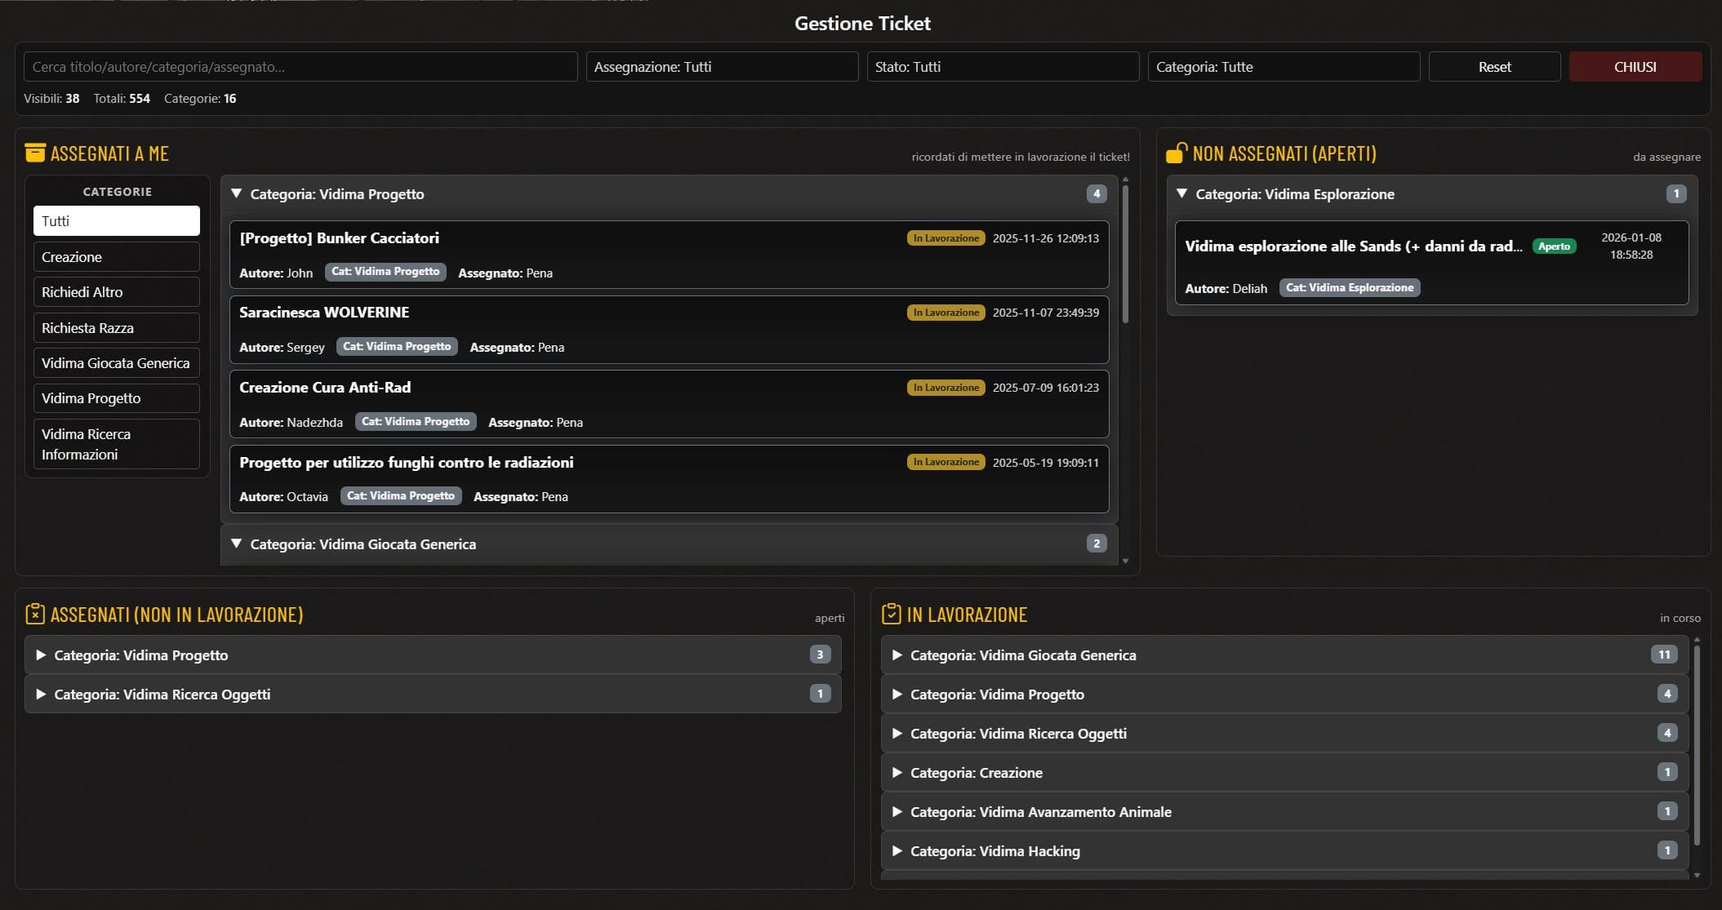Open the funghi contro le radiazioni ticket
Screen dimensions: 1722x910
[669, 479]
